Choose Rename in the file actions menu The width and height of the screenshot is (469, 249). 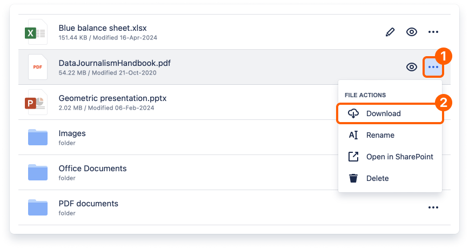[x=380, y=135]
